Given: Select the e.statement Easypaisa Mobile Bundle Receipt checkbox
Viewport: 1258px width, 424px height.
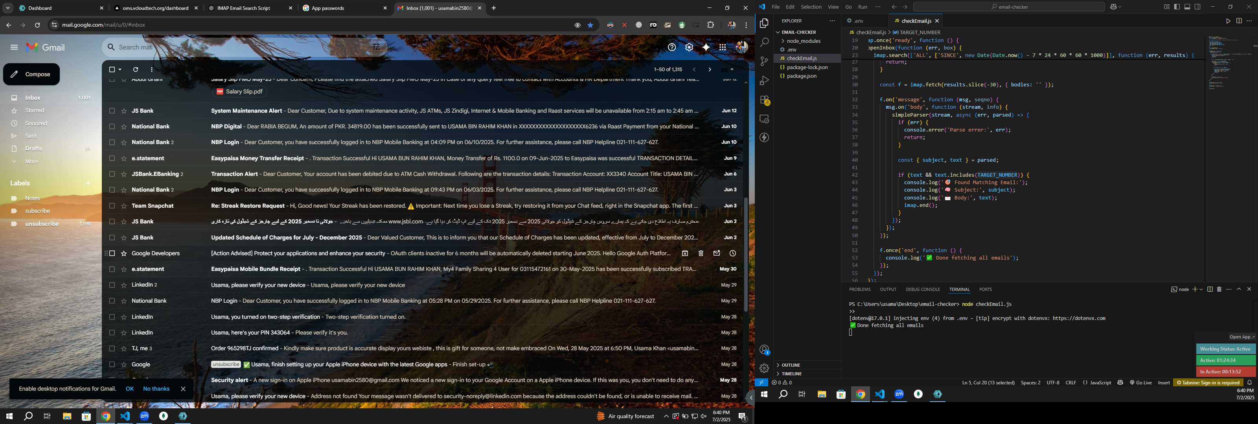Looking at the screenshot, I should [112, 269].
